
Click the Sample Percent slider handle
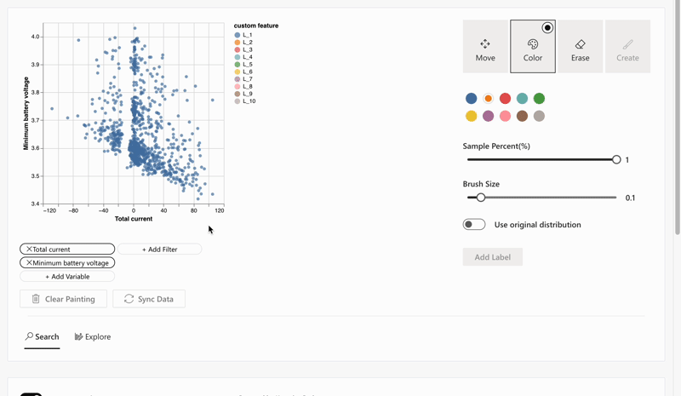click(616, 159)
